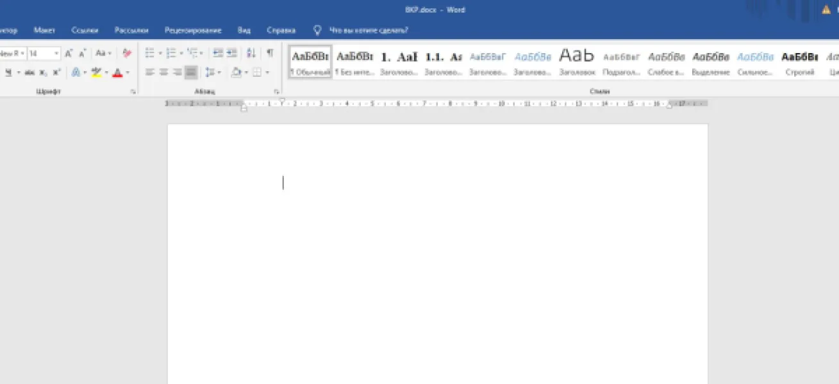The height and width of the screenshot is (384, 839).
Task: Apply the Строгий style
Action: pos(799,62)
